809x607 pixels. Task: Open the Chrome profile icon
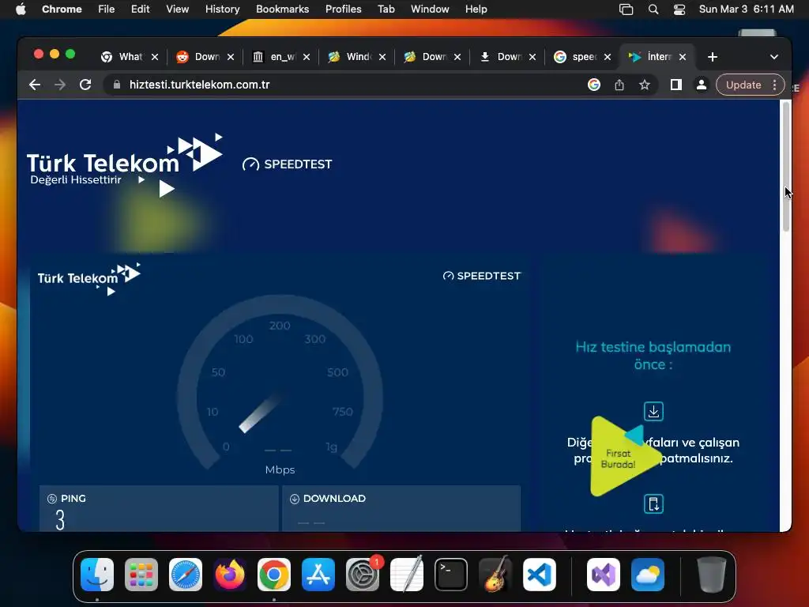[x=702, y=85]
